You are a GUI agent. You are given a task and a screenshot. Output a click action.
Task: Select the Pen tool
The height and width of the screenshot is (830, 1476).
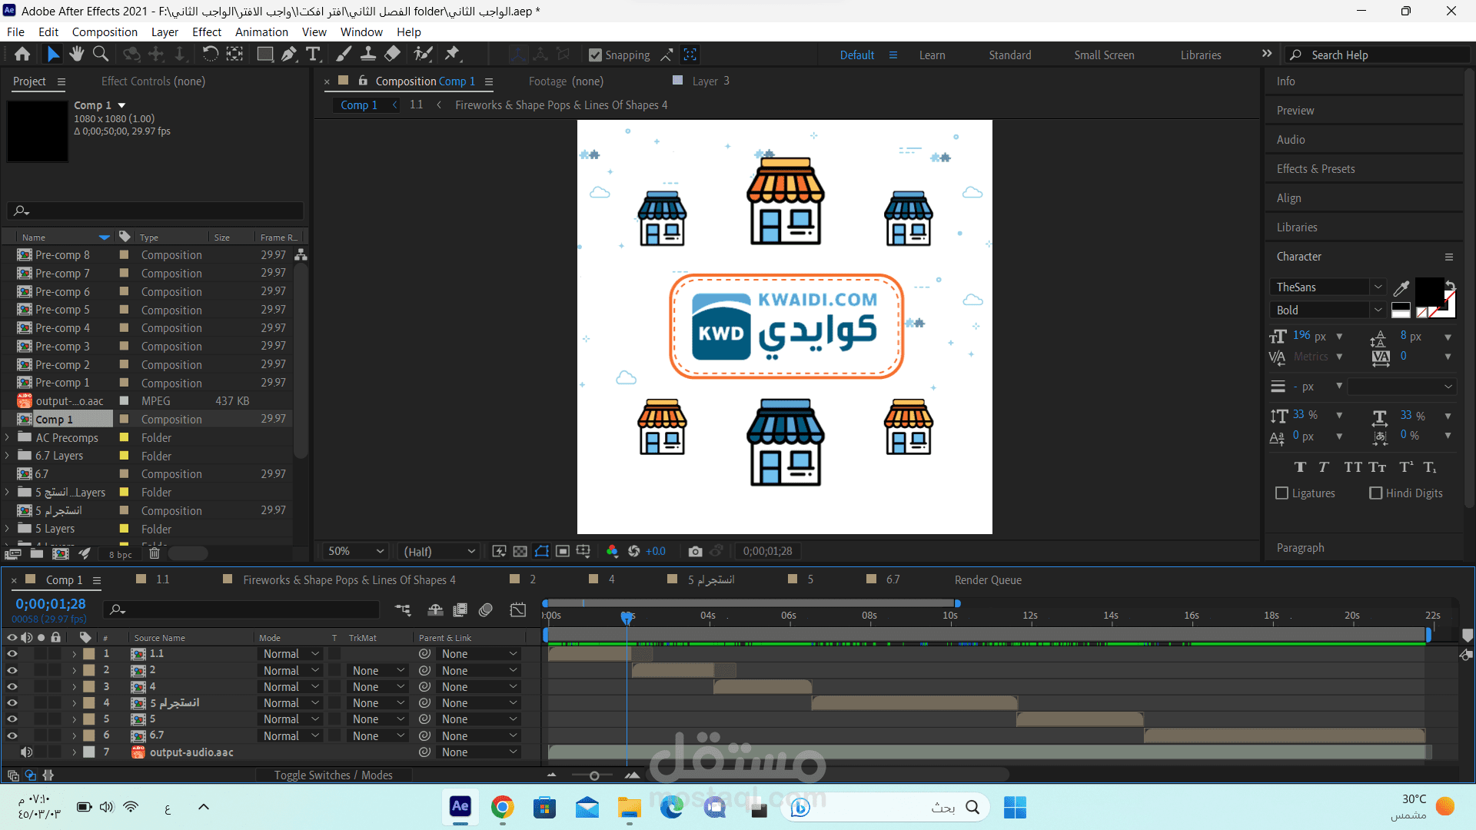(289, 54)
